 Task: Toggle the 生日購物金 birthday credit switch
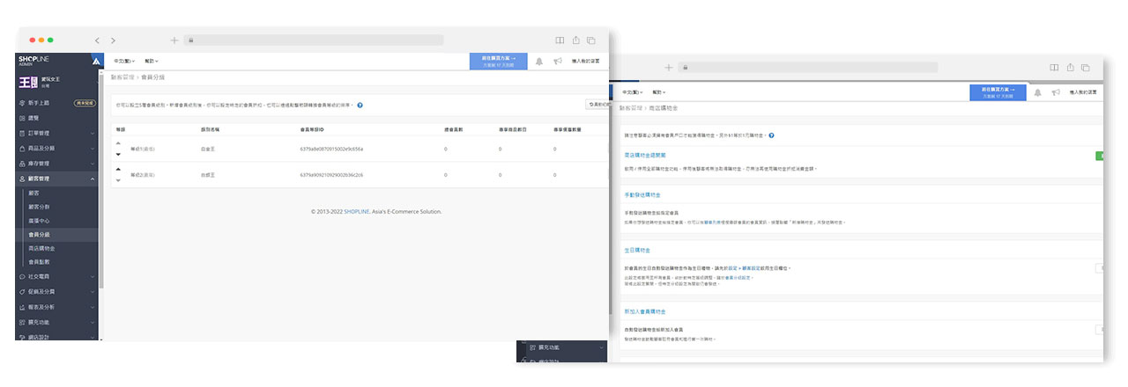[1099, 267]
